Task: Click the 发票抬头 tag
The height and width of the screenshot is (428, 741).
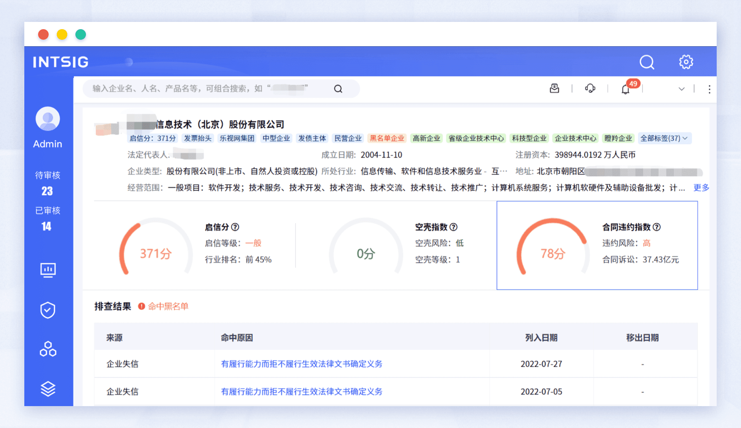Action: (x=198, y=138)
